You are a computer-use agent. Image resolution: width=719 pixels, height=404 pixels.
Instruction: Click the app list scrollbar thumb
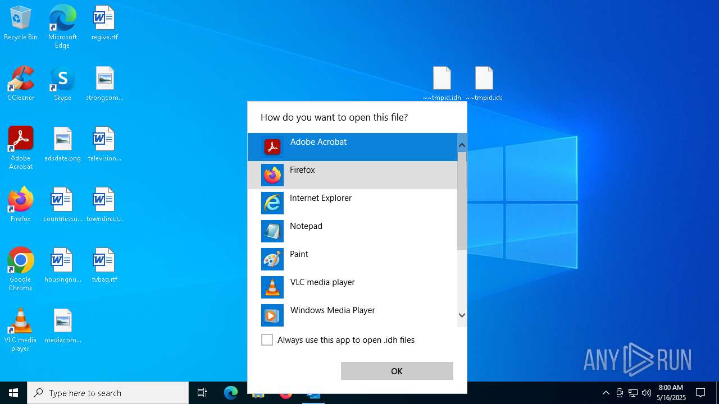pyautogui.click(x=462, y=201)
